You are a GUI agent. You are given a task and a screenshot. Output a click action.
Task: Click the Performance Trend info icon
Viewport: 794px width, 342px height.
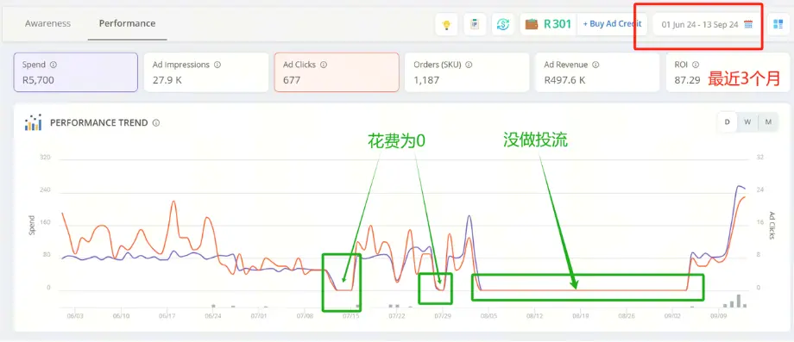pos(156,122)
